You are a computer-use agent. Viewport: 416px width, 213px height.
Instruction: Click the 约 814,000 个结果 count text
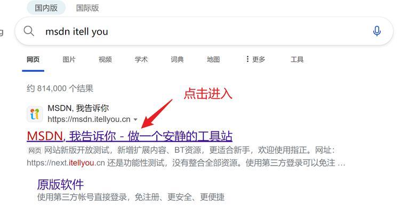click(60, 88)
